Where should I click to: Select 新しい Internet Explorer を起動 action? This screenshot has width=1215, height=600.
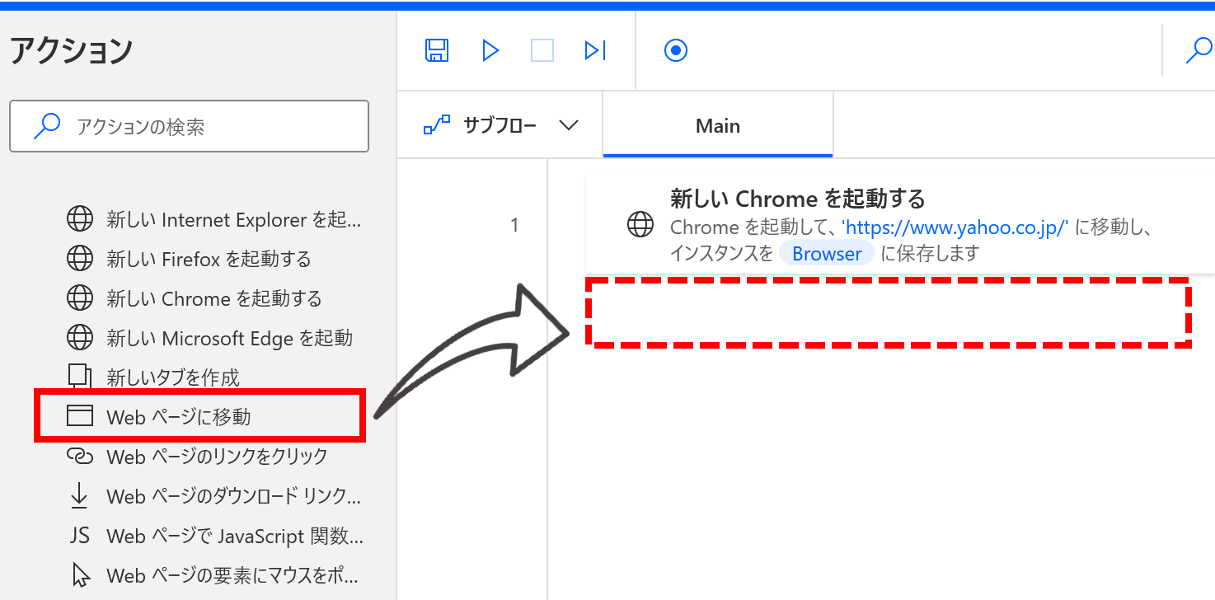(x=233, y=220)
